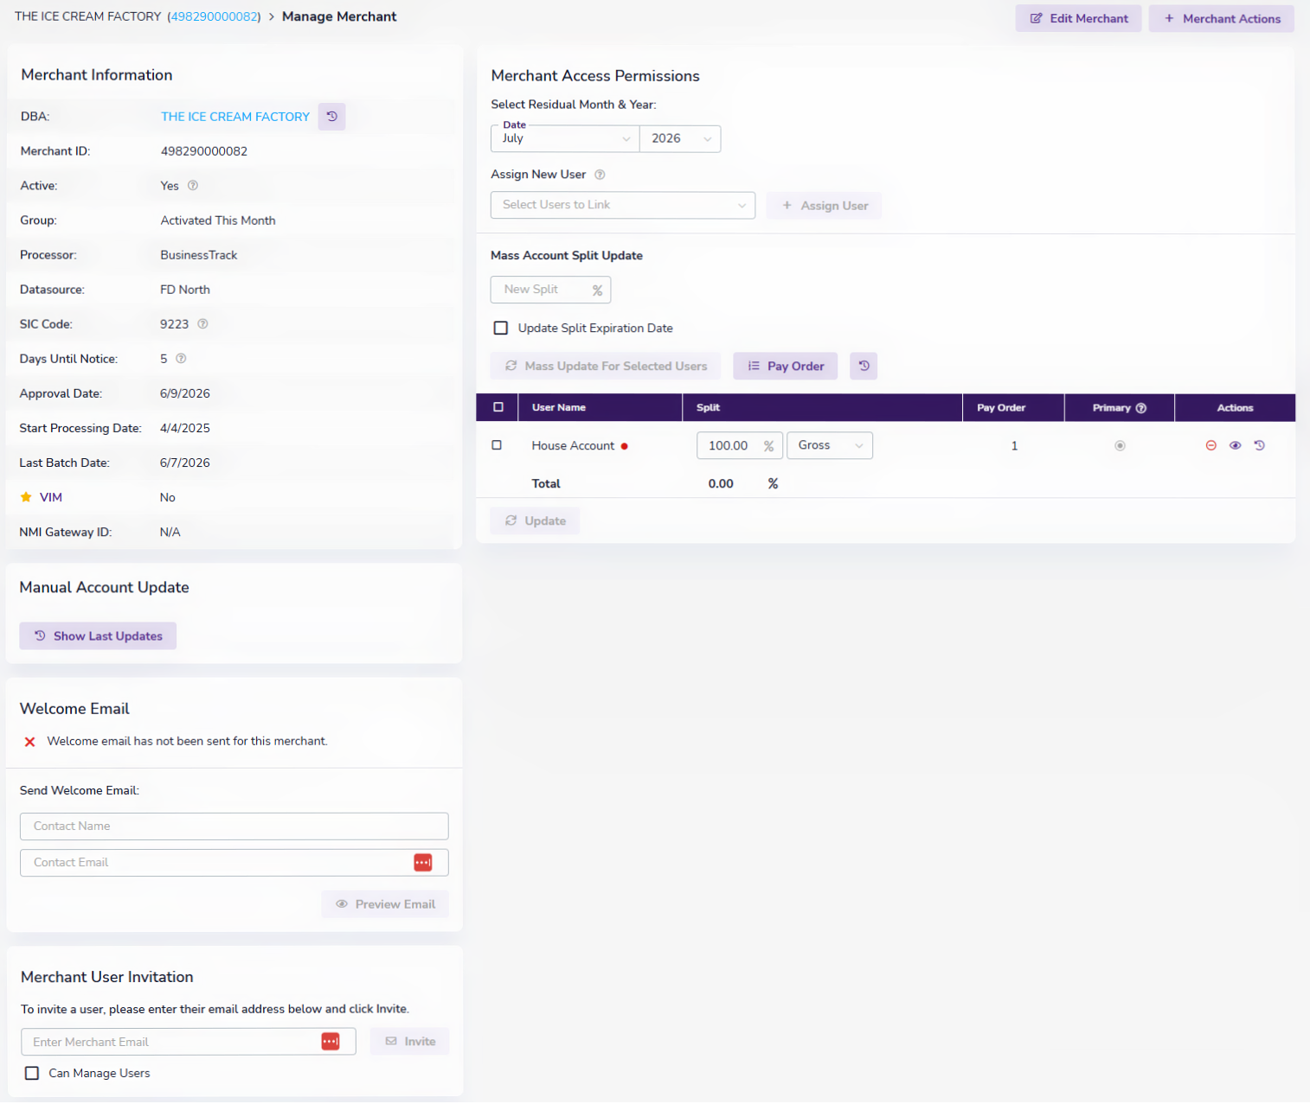Screen dimensions: 1310x1104
Task: Click the Preview Email button
Action: (x=385, y=904)
